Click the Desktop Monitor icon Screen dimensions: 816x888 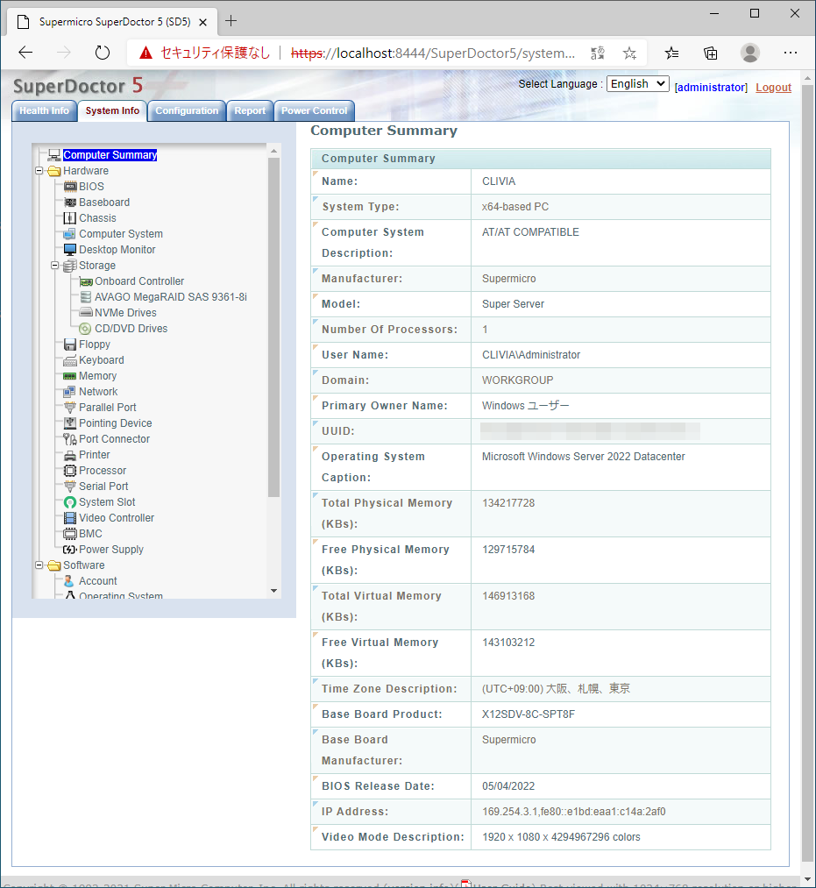click(70, 250)
